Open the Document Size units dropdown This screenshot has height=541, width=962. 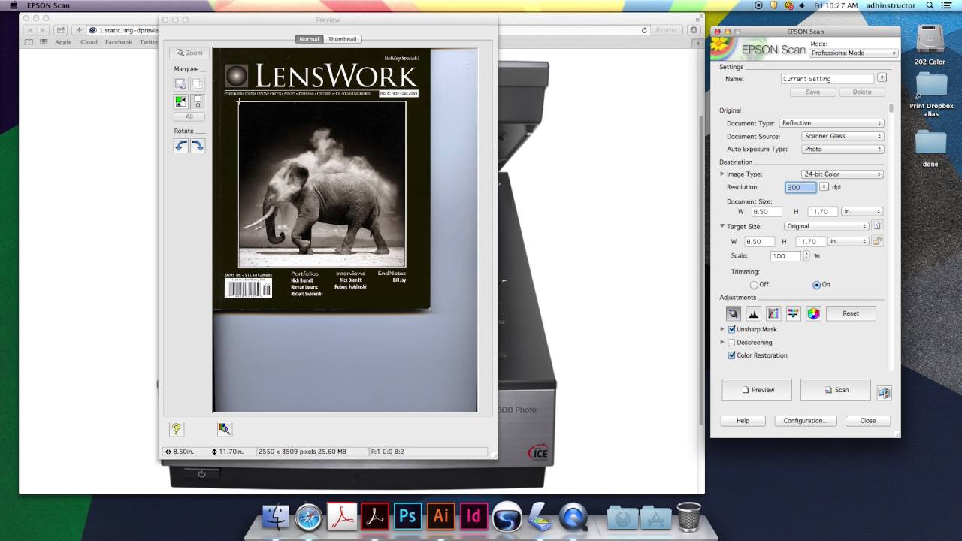[862, 212]
